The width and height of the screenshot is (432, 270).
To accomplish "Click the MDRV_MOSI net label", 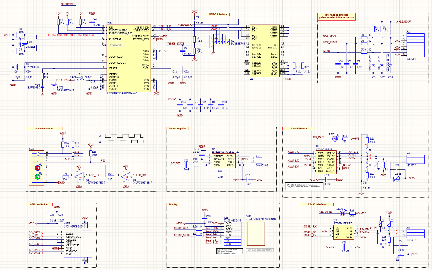I will pyautogui.click(x=182, y=235).
